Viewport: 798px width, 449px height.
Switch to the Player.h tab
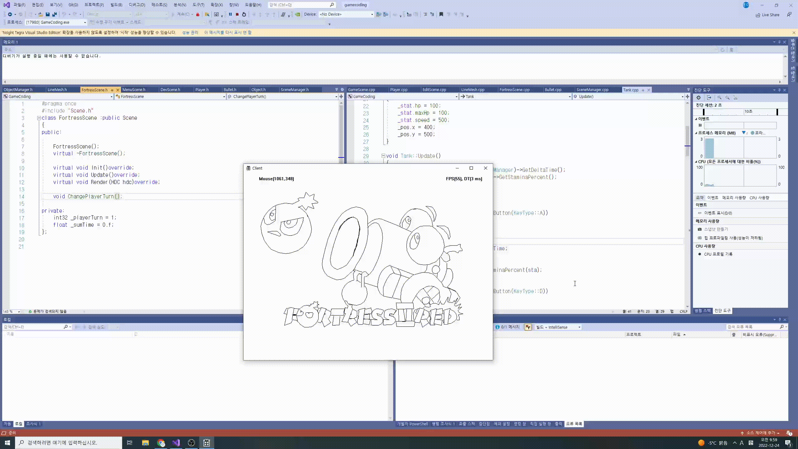point(202,90)
